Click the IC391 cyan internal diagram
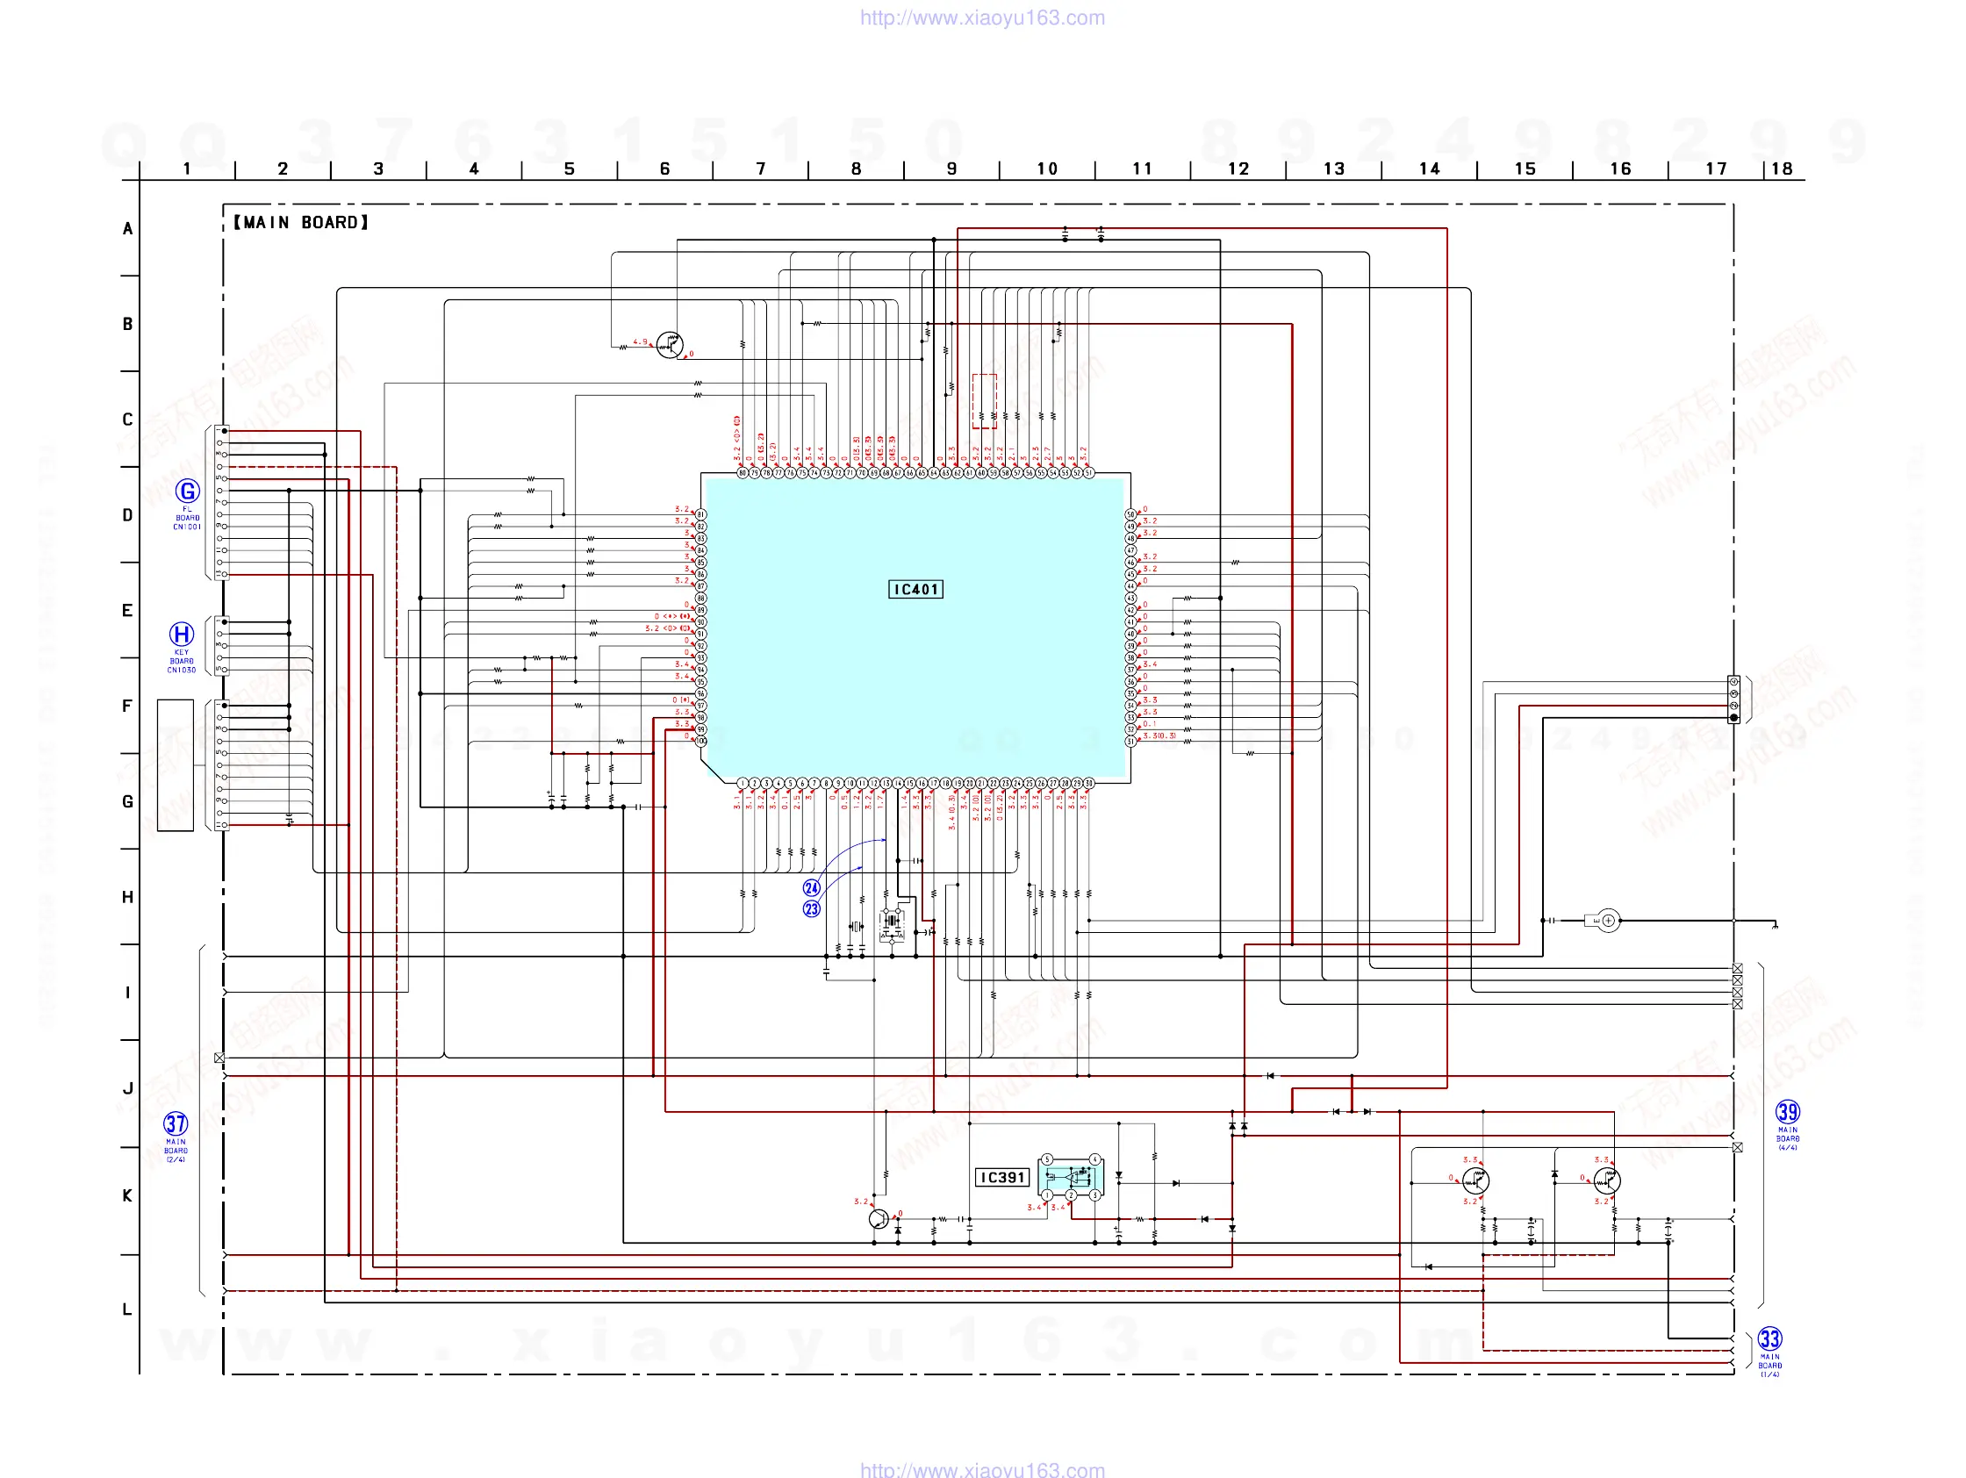 click(x=1071, y=1178)
